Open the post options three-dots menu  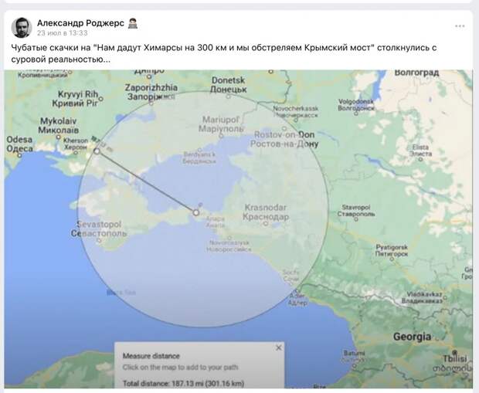pos(460,26)
